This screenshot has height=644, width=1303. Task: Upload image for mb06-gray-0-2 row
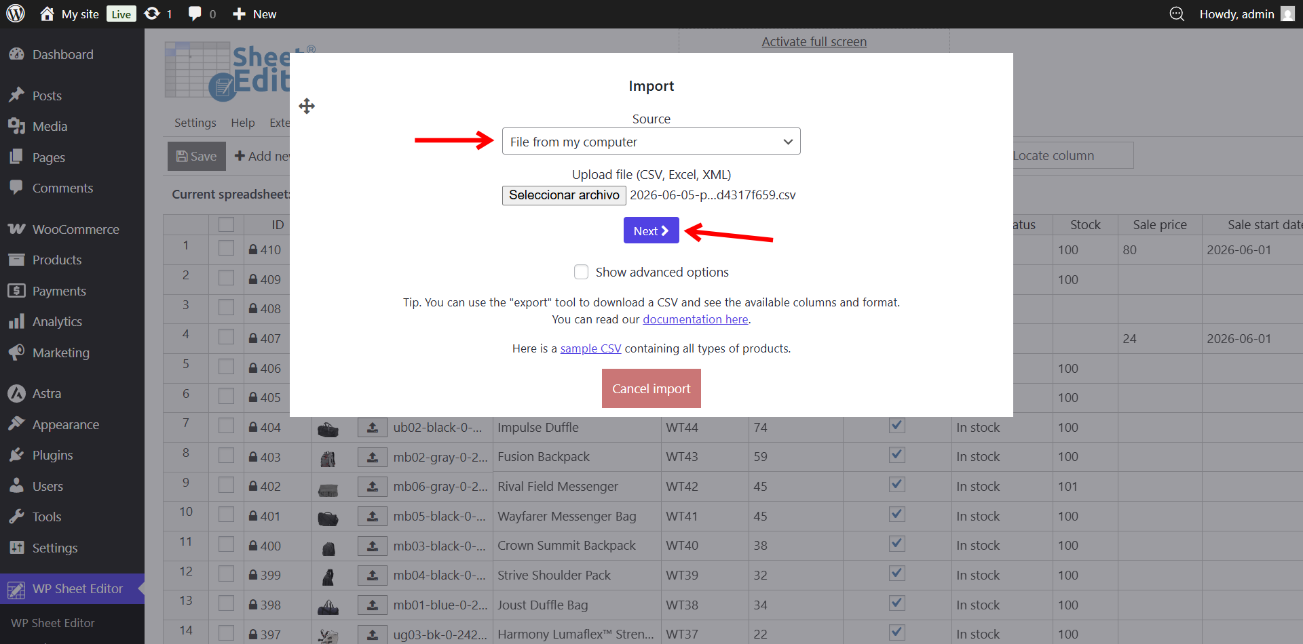[373, 487]
